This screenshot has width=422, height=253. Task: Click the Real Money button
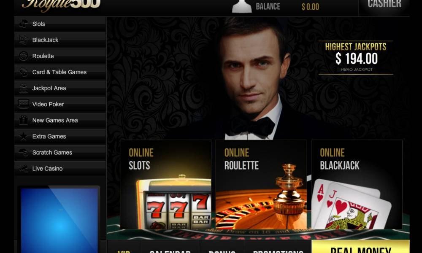point(360,247)
